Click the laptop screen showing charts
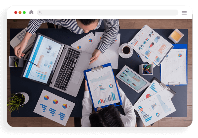The width and height of the screenshot is (198, 138). pos(42,59)
